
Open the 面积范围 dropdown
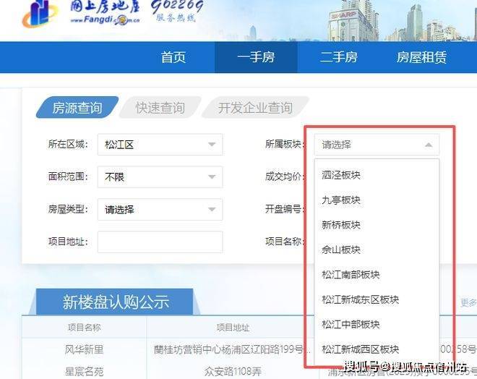160,177
